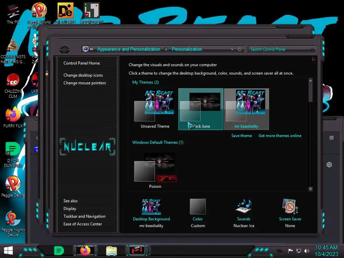Open Change mouse pointers link
The image size is (344, 258).
pyautogui.click(x=85, y=83)
